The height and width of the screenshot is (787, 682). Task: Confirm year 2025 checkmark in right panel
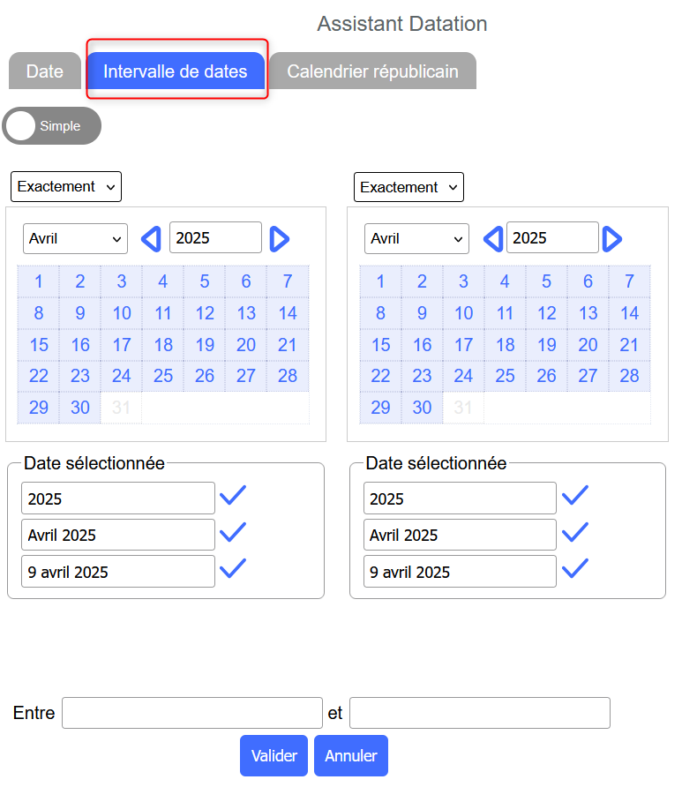tap(574, 495)
